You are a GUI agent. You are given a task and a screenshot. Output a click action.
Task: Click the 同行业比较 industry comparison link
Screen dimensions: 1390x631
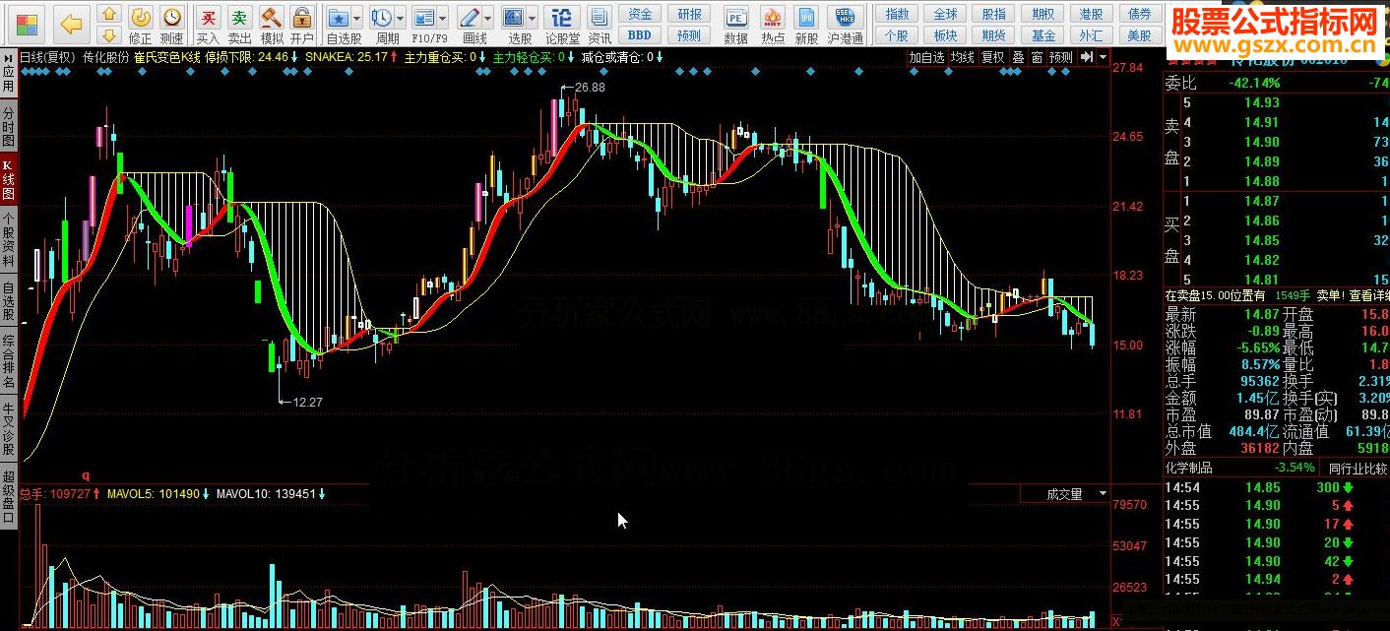point(1358,468)
